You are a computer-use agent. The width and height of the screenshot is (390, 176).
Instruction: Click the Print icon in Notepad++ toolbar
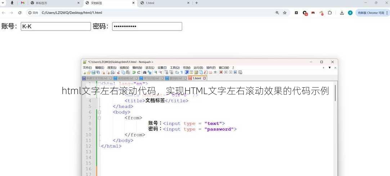tap(112, 72)
